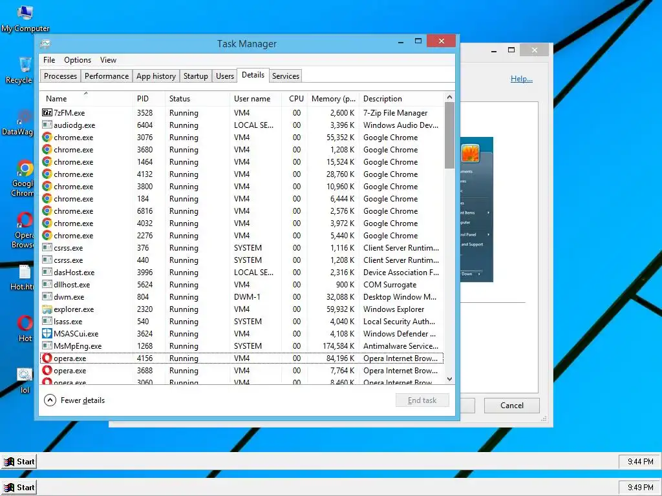This screenshot has width=662, height=496.
Task: Sort by the PID column header
Action: 148,99
